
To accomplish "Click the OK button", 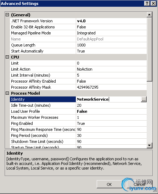I will pos(109,184).
